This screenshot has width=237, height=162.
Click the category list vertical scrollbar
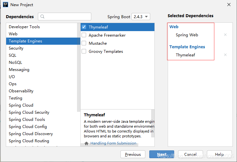[79, 67]
